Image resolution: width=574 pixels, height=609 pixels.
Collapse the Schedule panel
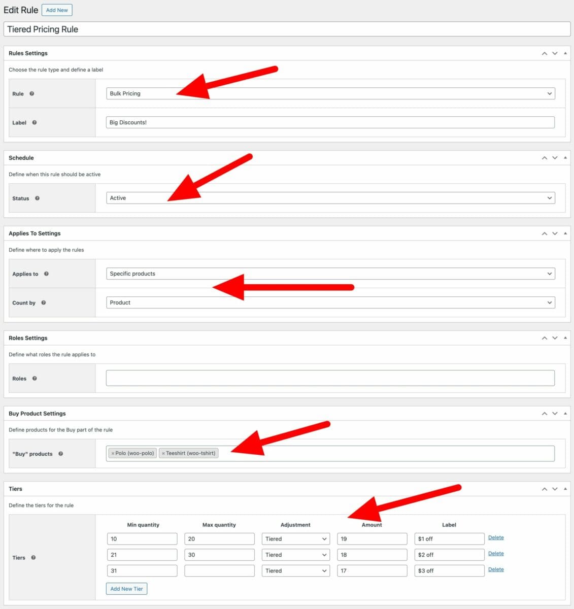(565, 158)
